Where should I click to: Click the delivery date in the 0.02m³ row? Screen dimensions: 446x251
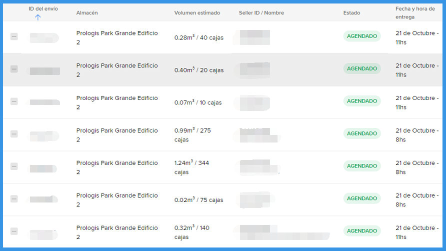tap(416, 200)
